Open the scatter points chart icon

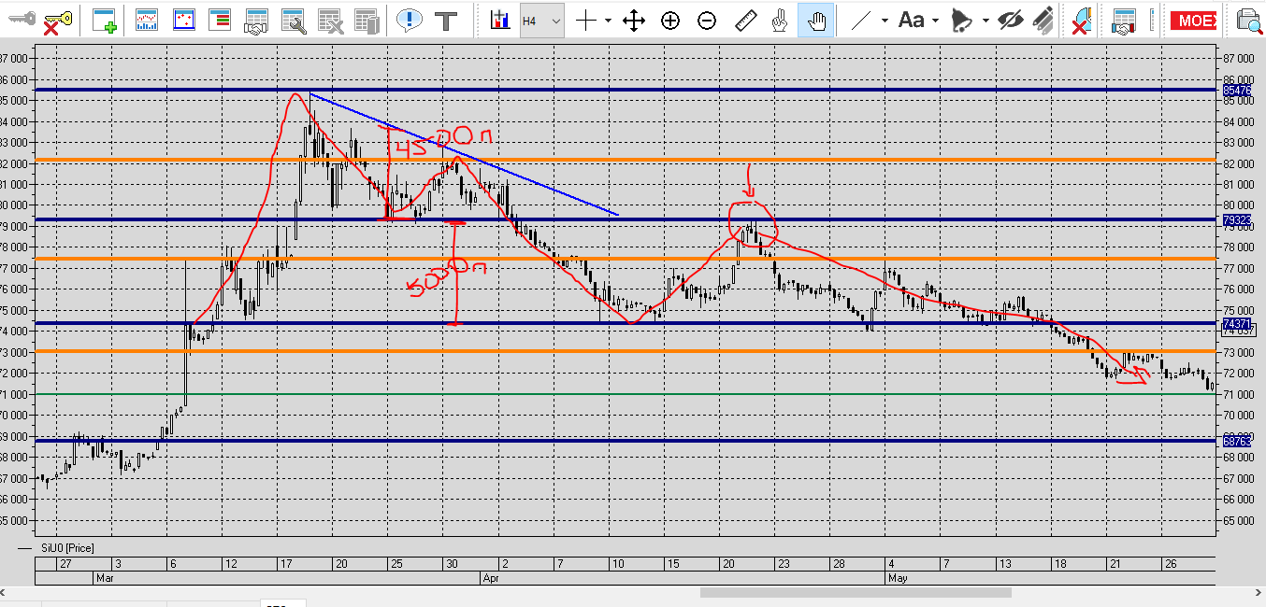pos(183,20)
